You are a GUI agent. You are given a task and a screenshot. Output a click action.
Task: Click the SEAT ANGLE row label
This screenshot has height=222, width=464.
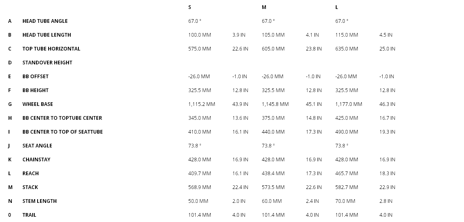coord(37,146)
